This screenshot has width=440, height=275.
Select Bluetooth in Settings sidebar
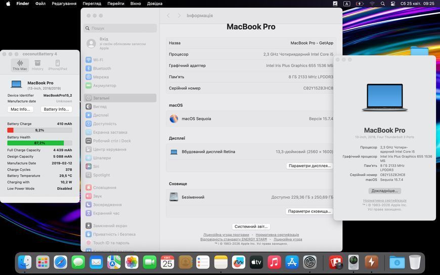coord(120,68)
